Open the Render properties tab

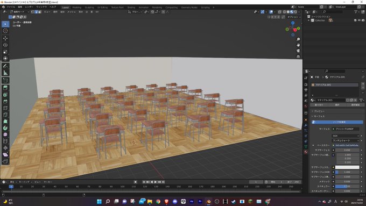click(x=306, y=84)
